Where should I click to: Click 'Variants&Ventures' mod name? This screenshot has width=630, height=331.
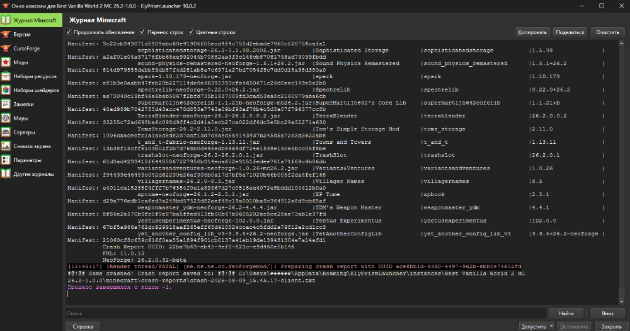click(x=345, y=168)
